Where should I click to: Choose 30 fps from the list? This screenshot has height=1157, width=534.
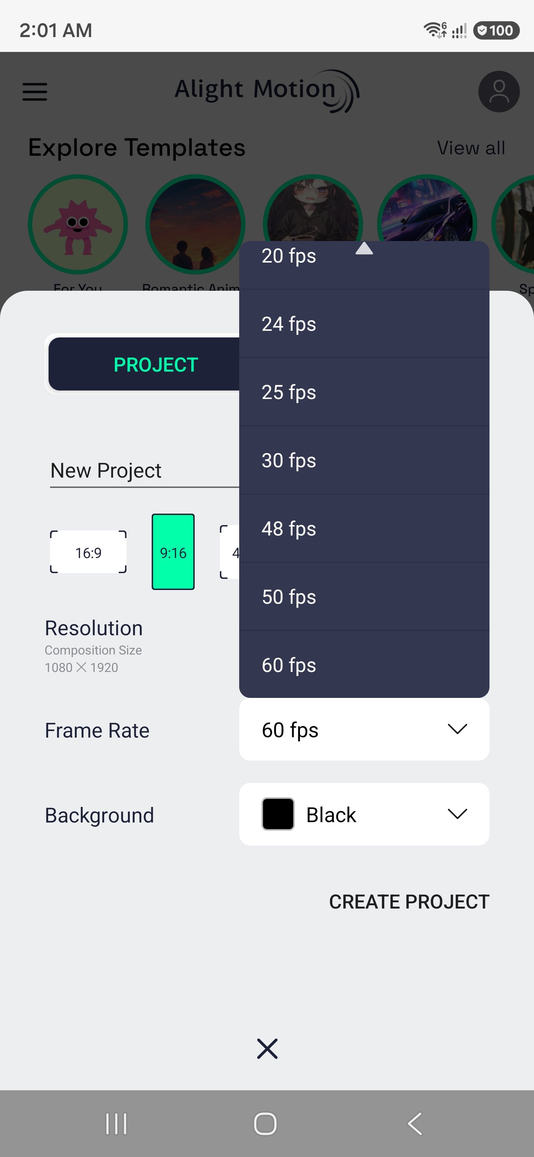pyautogui.click(x=364, y=460)
